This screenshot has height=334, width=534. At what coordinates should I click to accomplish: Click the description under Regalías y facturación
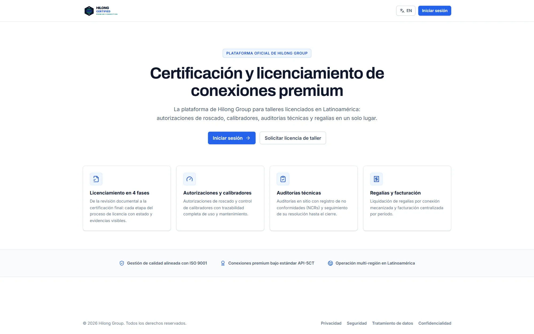407,208
